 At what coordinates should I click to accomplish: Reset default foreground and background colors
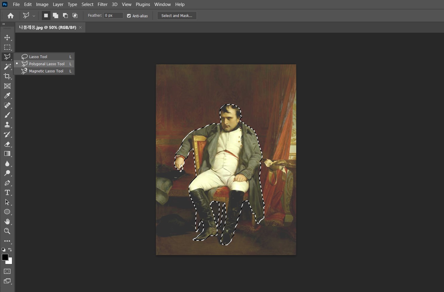3,250
